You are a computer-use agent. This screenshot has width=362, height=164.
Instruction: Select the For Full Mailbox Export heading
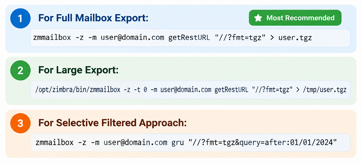(93, 18)
